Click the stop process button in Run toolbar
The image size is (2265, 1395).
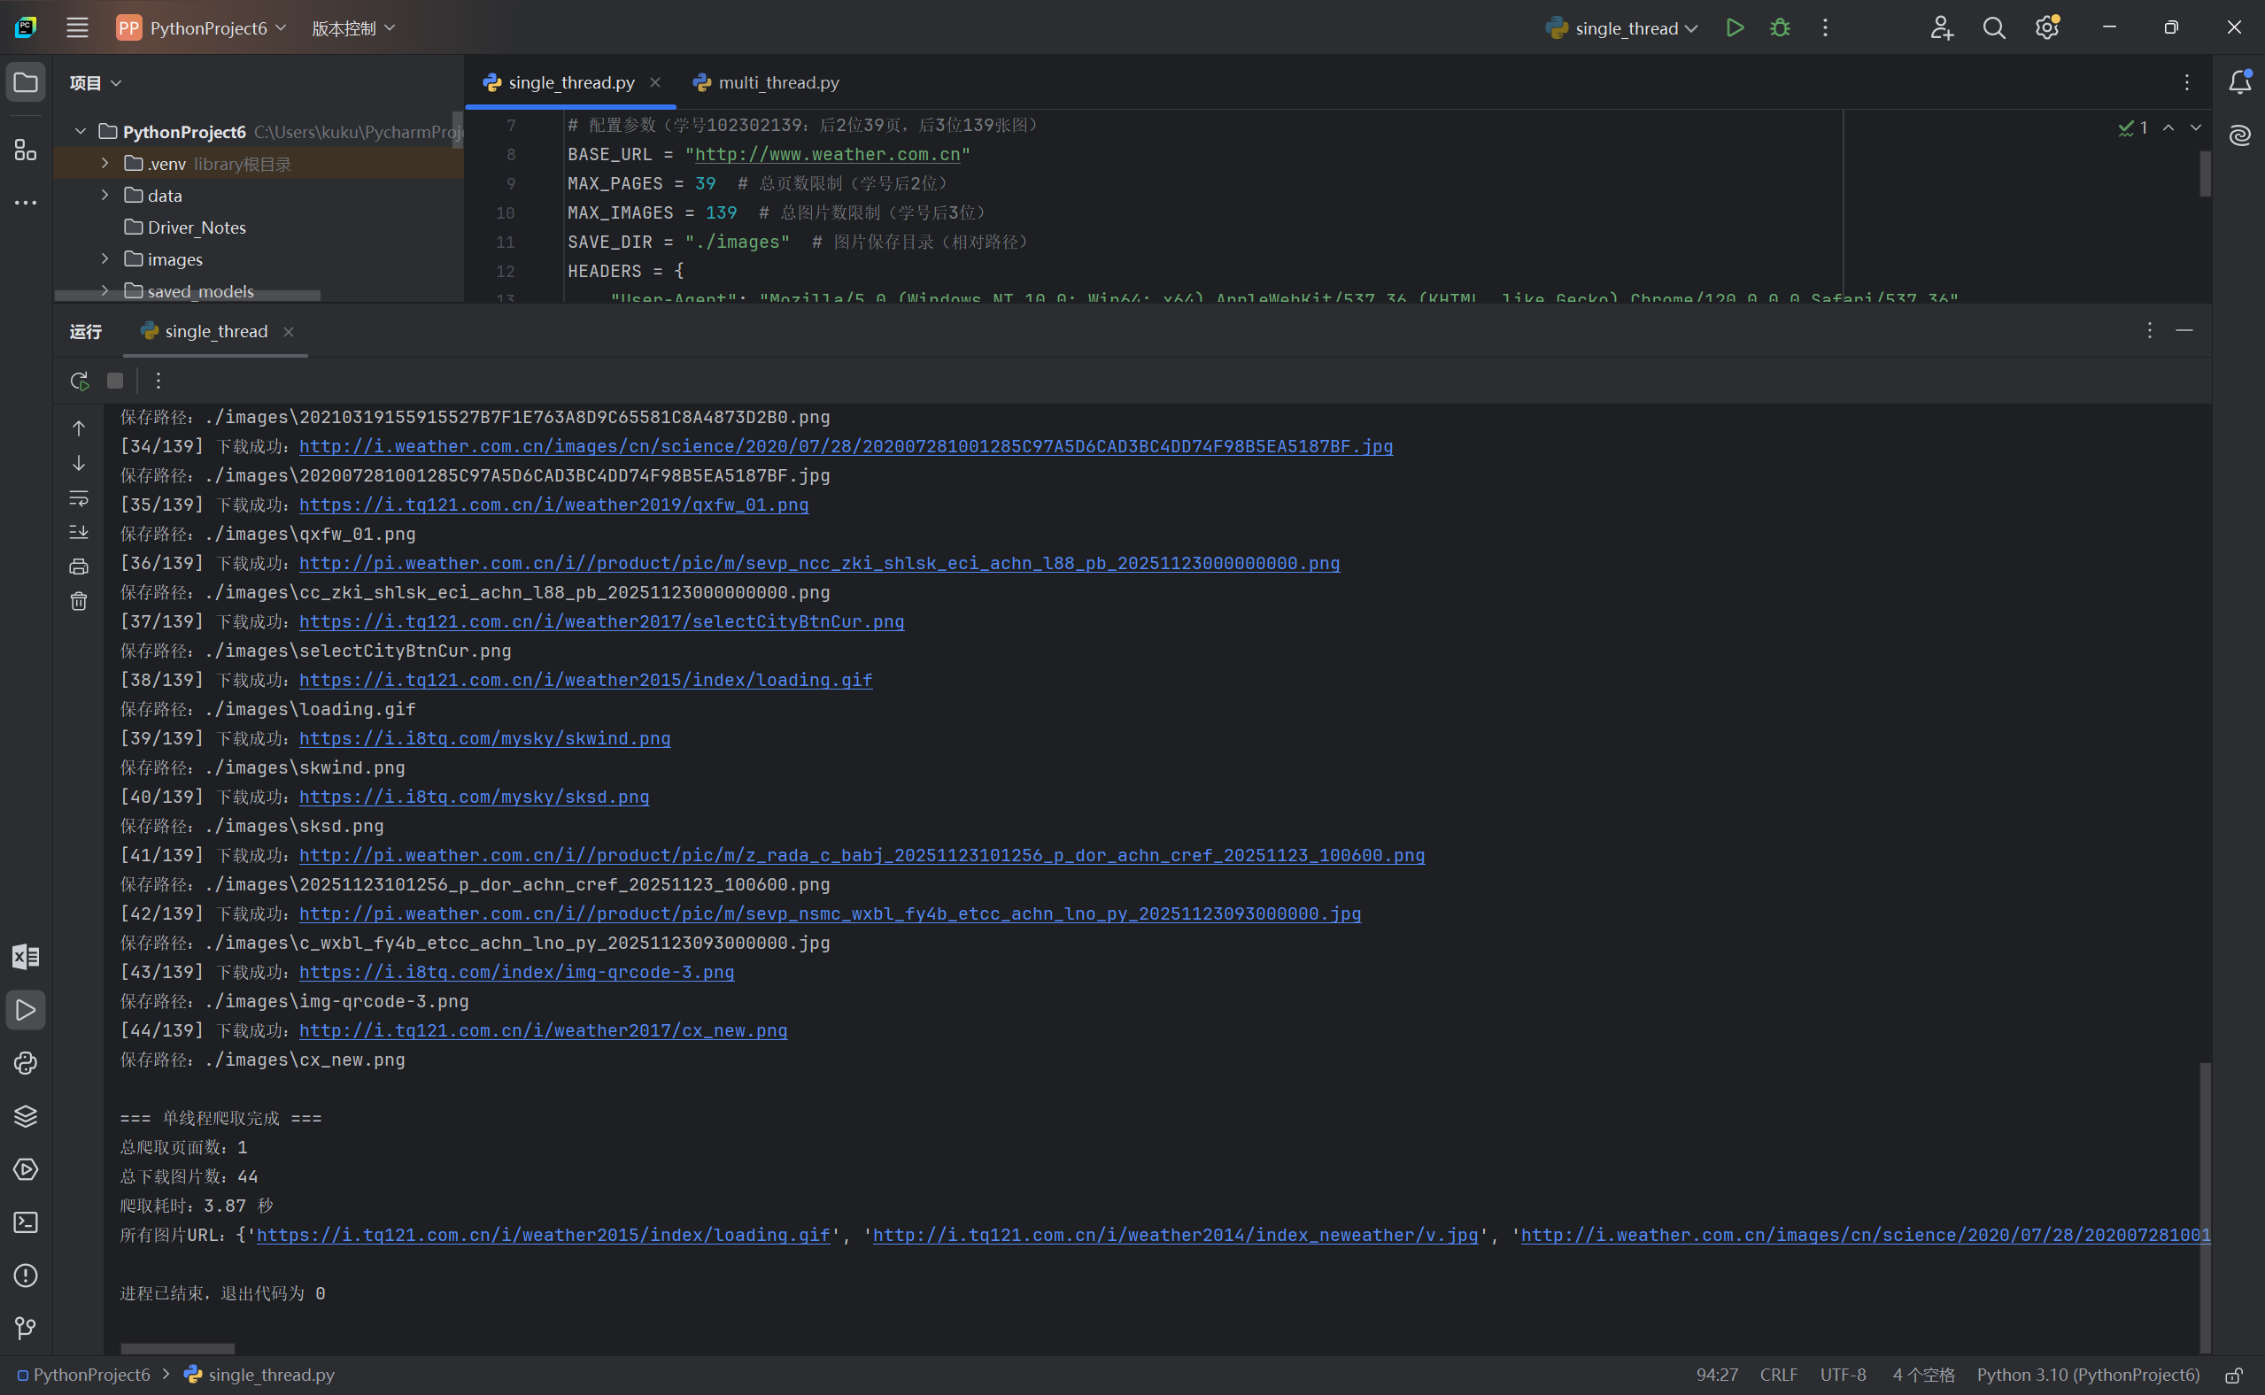point(115,380)
